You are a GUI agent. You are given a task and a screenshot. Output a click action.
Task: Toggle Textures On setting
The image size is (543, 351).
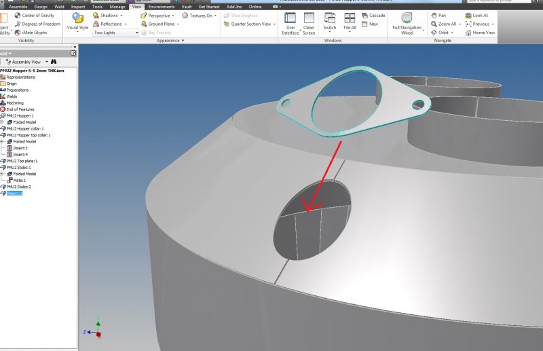[198, 16]
